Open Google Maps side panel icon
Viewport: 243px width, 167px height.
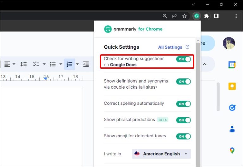point(232,151)
